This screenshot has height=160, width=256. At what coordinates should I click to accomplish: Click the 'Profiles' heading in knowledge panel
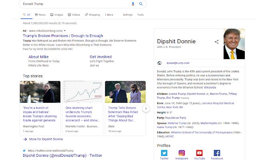point(164,146)
